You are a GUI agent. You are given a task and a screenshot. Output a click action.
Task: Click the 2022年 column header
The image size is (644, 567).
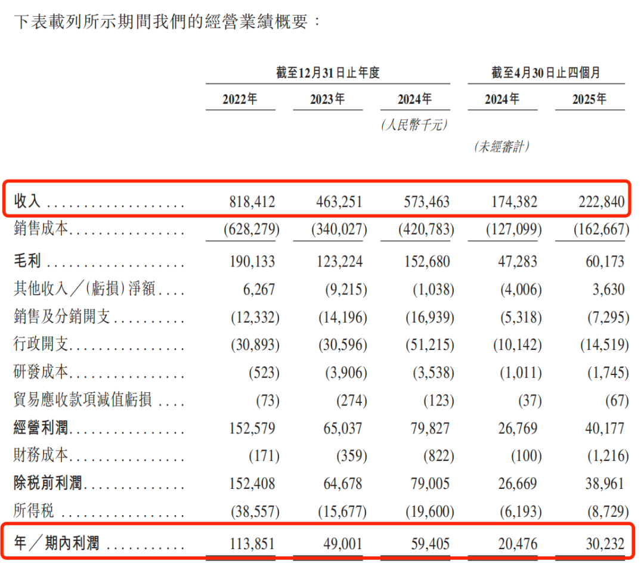click(x=240, y=99)
